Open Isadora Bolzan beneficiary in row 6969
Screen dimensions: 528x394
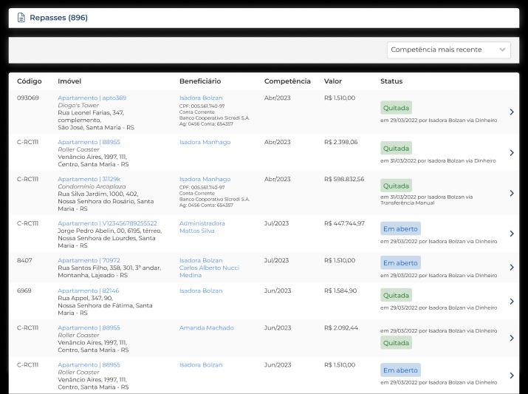pos(201,291)
